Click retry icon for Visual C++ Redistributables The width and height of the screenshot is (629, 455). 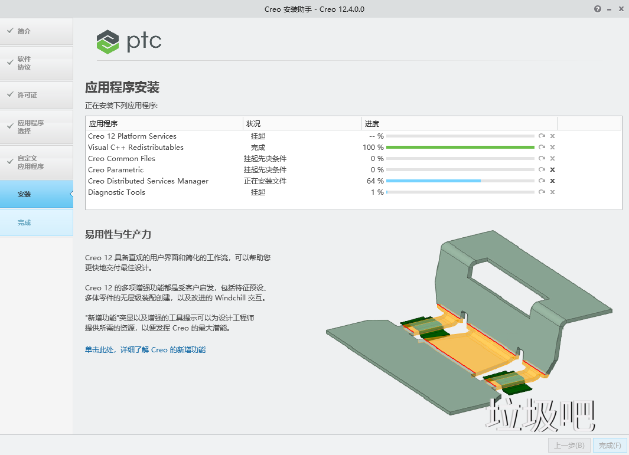[542, 148]
